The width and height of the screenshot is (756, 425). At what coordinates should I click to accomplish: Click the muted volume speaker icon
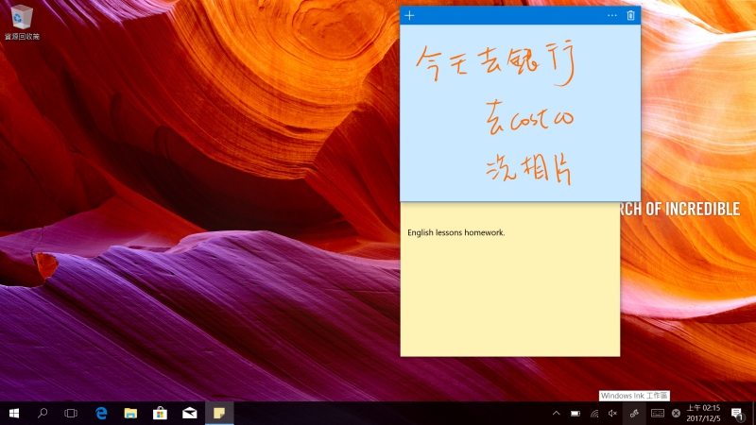pos(612,414)
